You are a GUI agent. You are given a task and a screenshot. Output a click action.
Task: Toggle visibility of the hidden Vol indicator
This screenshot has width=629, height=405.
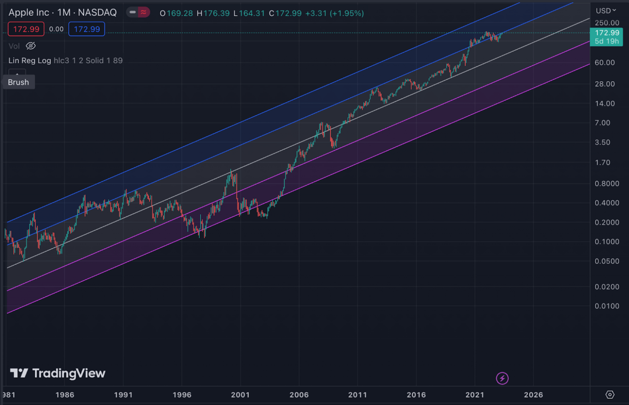point(31,46)
